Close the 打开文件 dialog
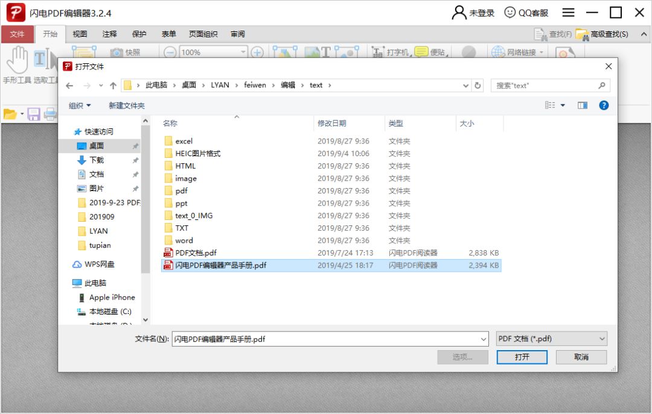 (609, 66)
